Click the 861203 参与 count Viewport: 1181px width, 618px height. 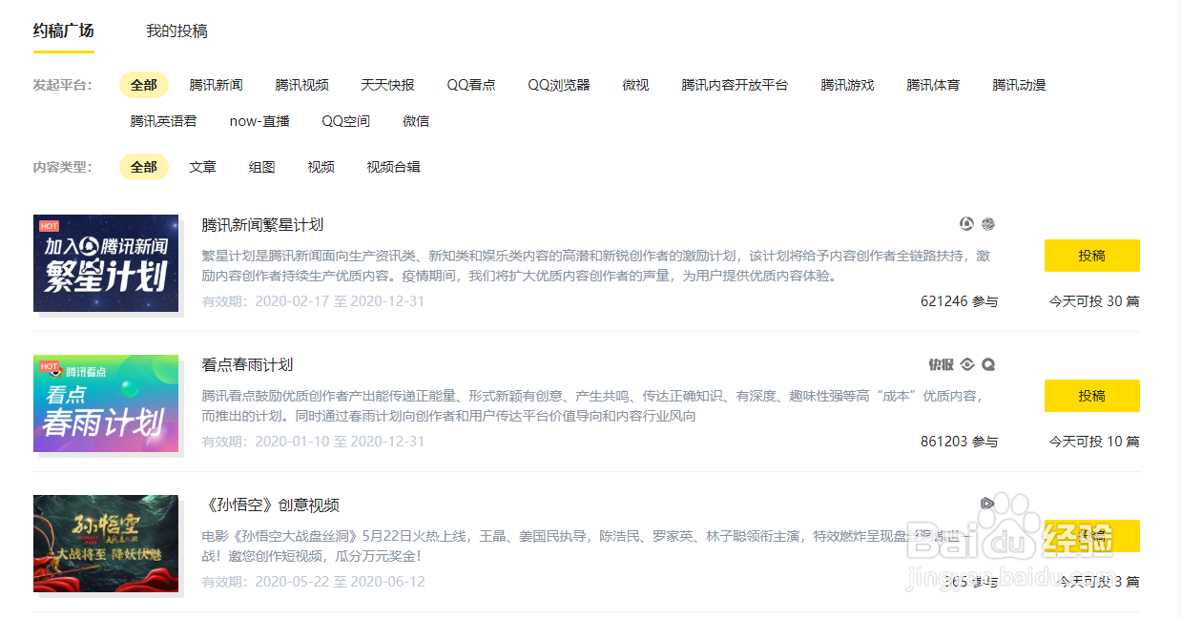[959, 442]
